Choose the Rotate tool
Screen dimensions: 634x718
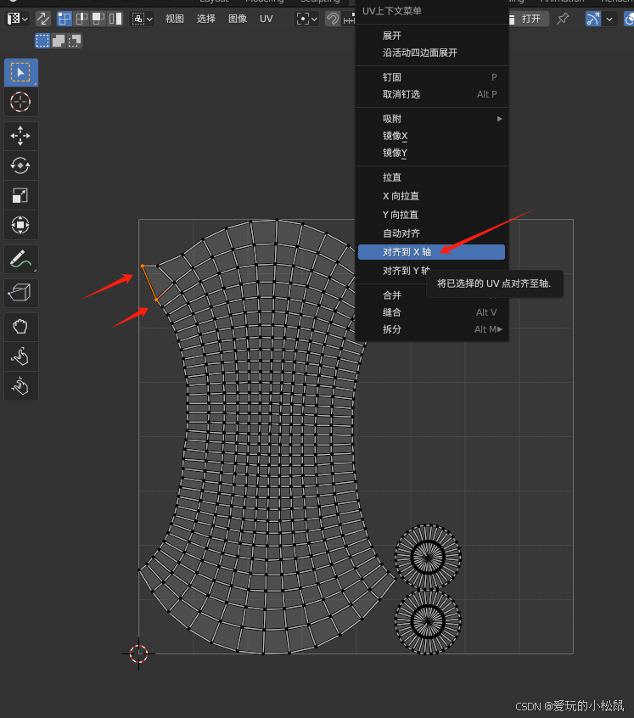[20, 165]
